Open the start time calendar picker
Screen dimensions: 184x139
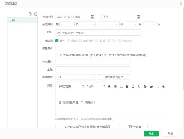pyautogui.click(x=92, y=17)
